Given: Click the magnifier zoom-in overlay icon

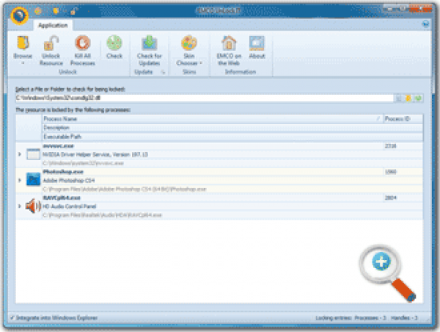Looking at the screenshot, I should coord(387,273).
